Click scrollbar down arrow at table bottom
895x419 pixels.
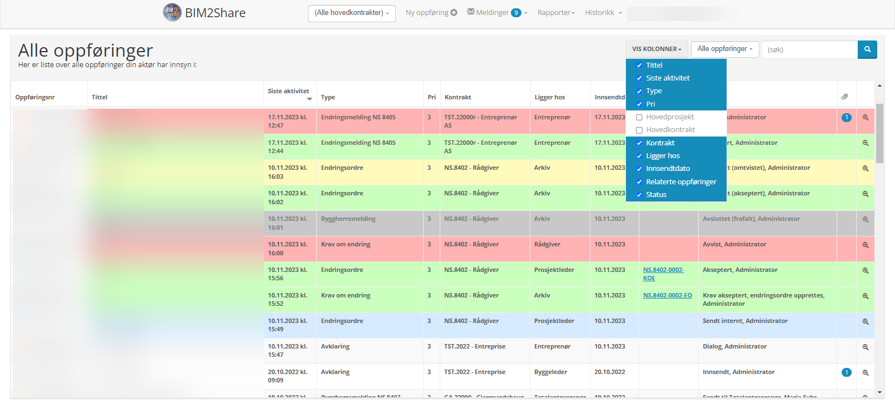coord(879,392)
